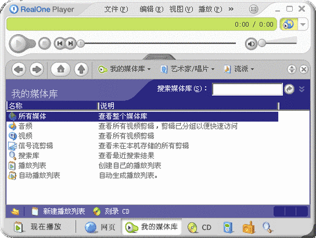Click the stream clip icon beside 信号流剪辑

[x=12, y=146]
